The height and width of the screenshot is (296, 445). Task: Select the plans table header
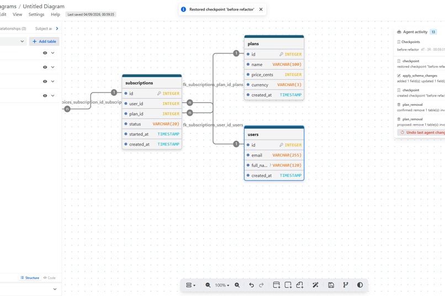(274, 44)
